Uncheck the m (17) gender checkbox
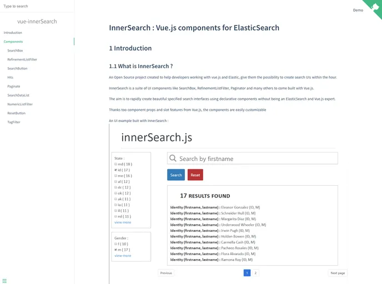 115,250
